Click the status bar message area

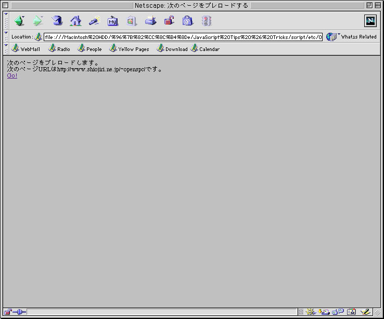[x=162, y=312]
